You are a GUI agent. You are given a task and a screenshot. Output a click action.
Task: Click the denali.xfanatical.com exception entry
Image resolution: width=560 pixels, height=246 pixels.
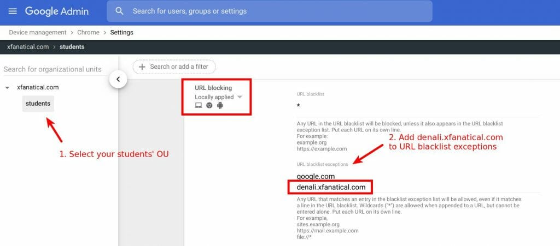click(x=331, y=187)
